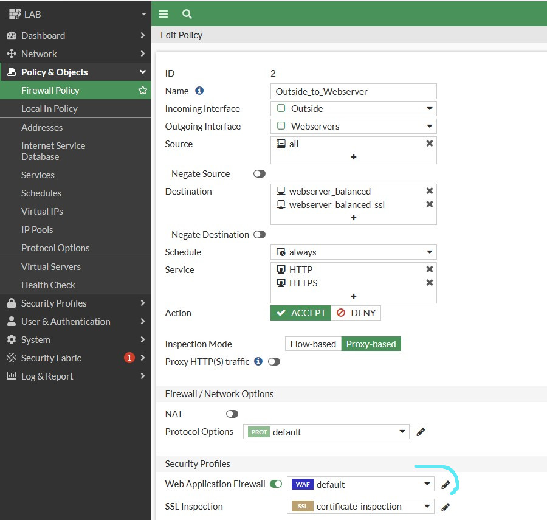Open the Protocol Options sidebar page
The width and height of the screenshot is (547, 520).
pyautogui.click(x=75, y=248)
